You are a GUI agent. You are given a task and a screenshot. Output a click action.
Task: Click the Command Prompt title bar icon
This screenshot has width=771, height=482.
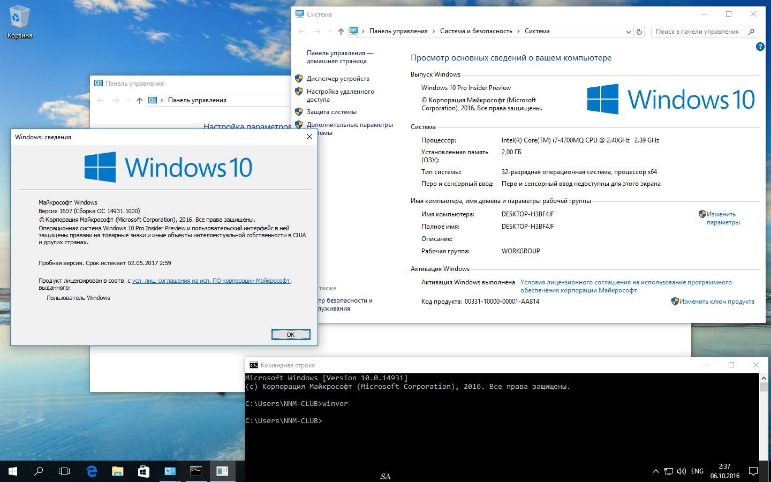[253, 365]
